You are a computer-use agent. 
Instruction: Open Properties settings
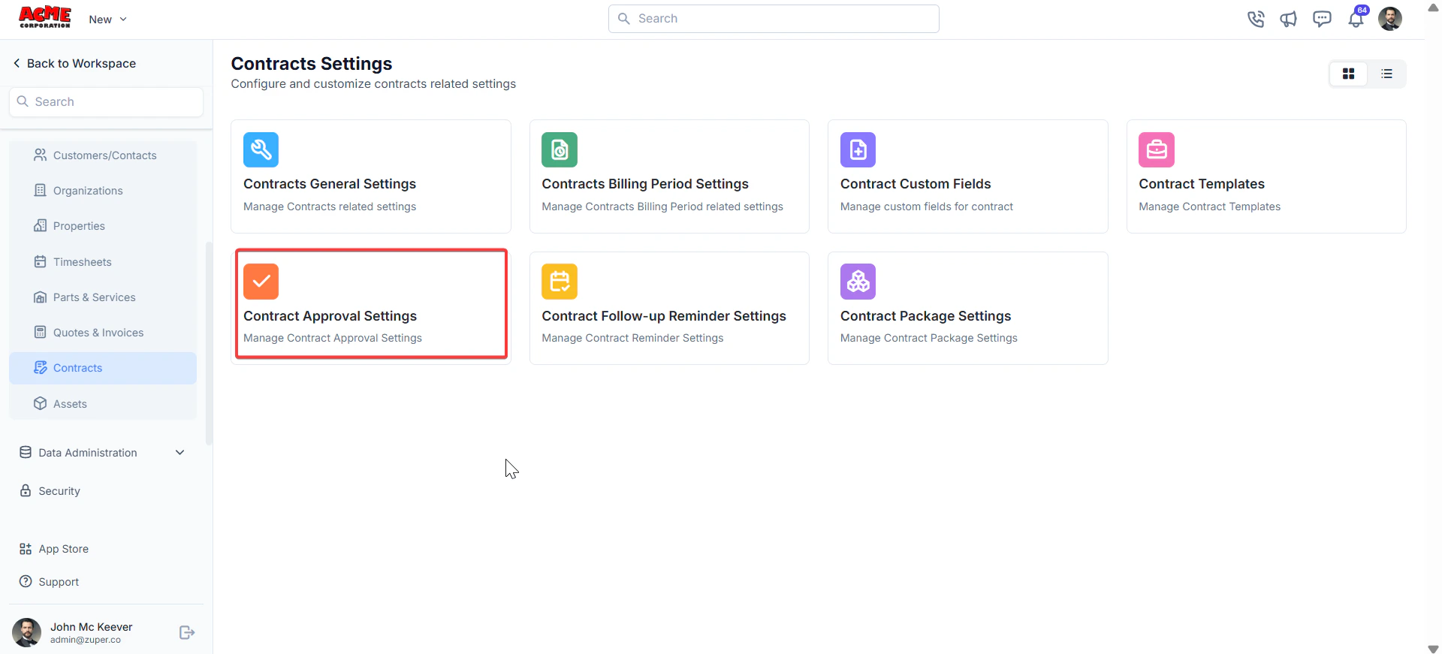103,226
